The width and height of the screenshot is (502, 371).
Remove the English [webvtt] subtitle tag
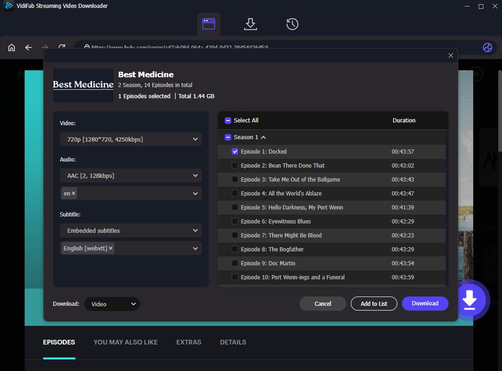click(x=110, y=248)
